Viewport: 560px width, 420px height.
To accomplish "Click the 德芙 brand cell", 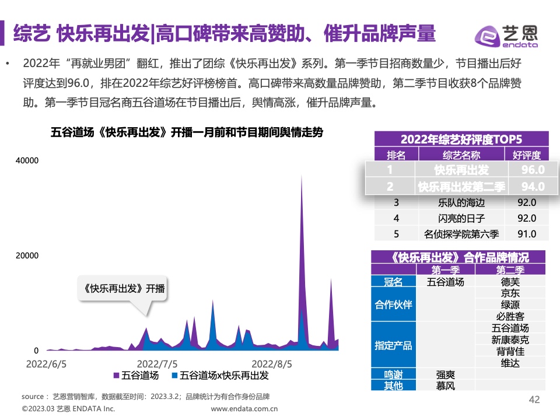I will click(510, 282).
